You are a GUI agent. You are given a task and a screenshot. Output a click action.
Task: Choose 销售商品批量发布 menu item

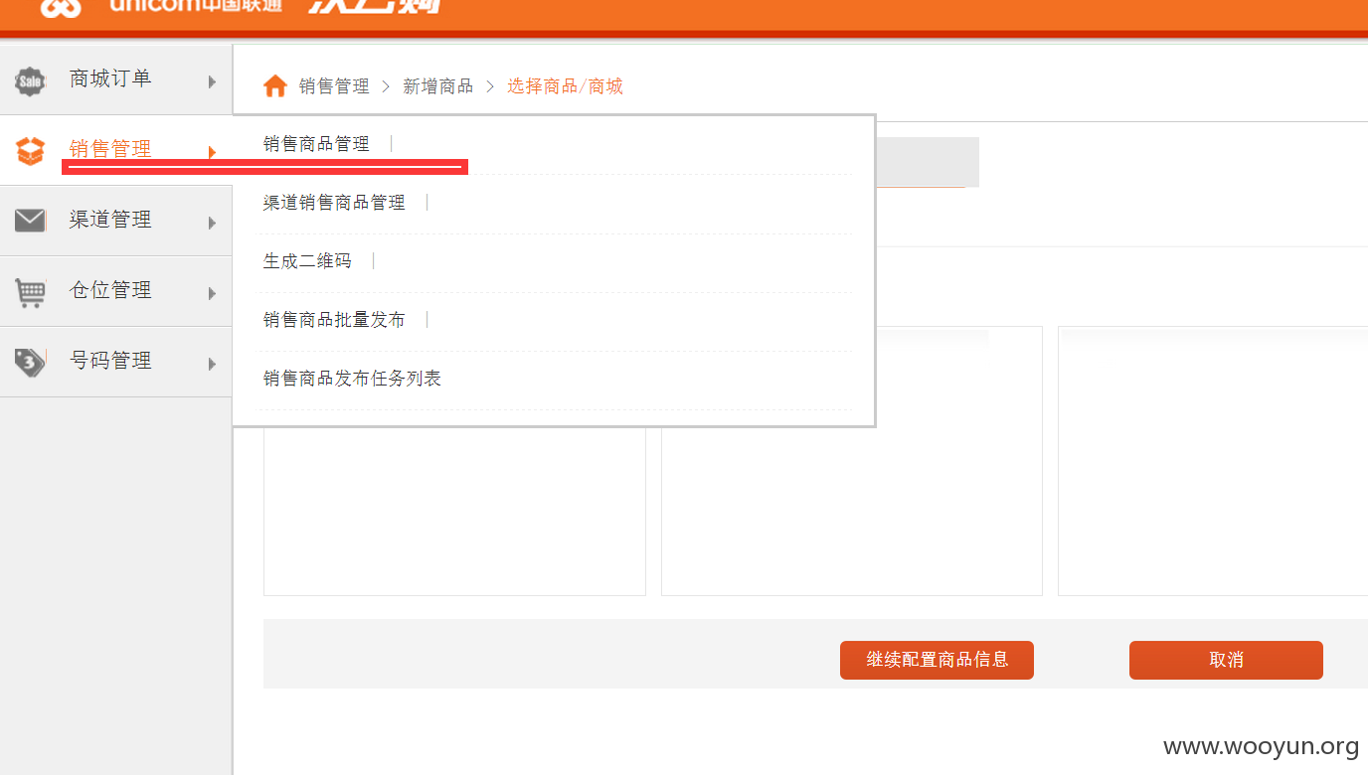pyautogui.click(x=334, y=320)
